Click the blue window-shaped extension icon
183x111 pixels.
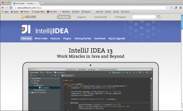(172, 8)
